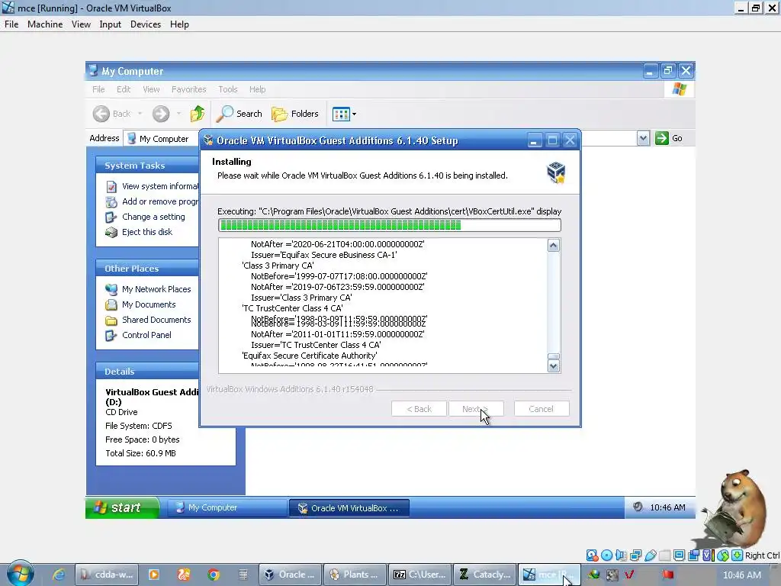Click the Go button next to address bar

tap(669, 138)
